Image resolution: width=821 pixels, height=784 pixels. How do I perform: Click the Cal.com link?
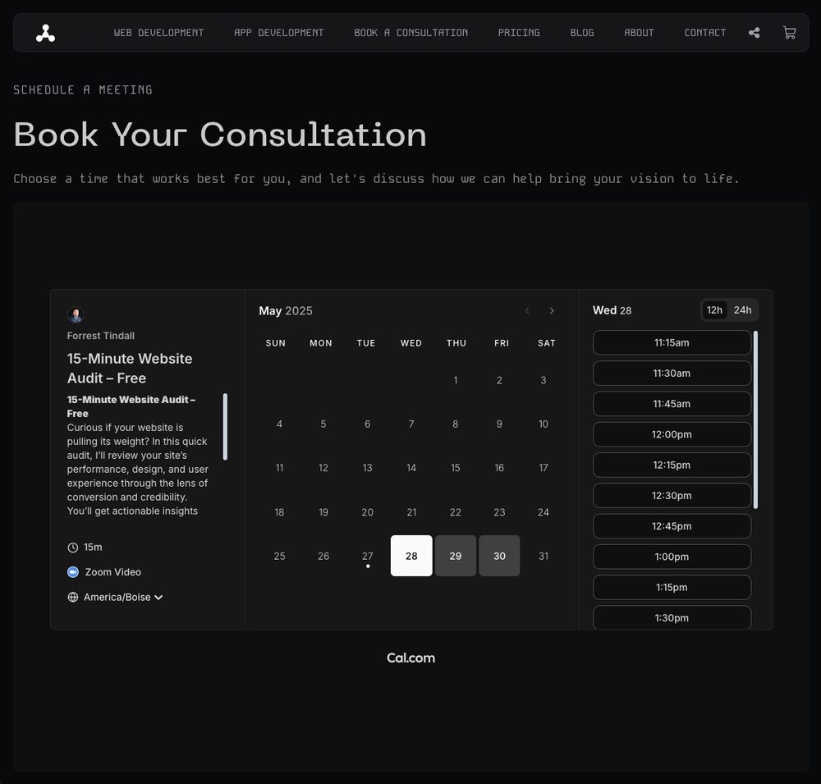pos(411,658)
